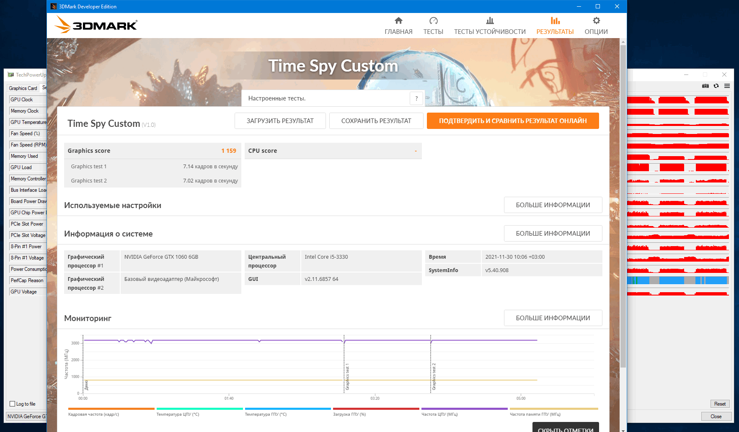Screen dimensions: 739x432
Task: Click the Graphics test 2 result row
Action: [152, 181]
